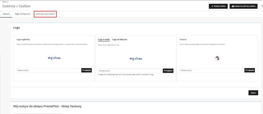Save logo settings with the Zapisz button
Screen dimensions: 263x114
pos(253,93)
